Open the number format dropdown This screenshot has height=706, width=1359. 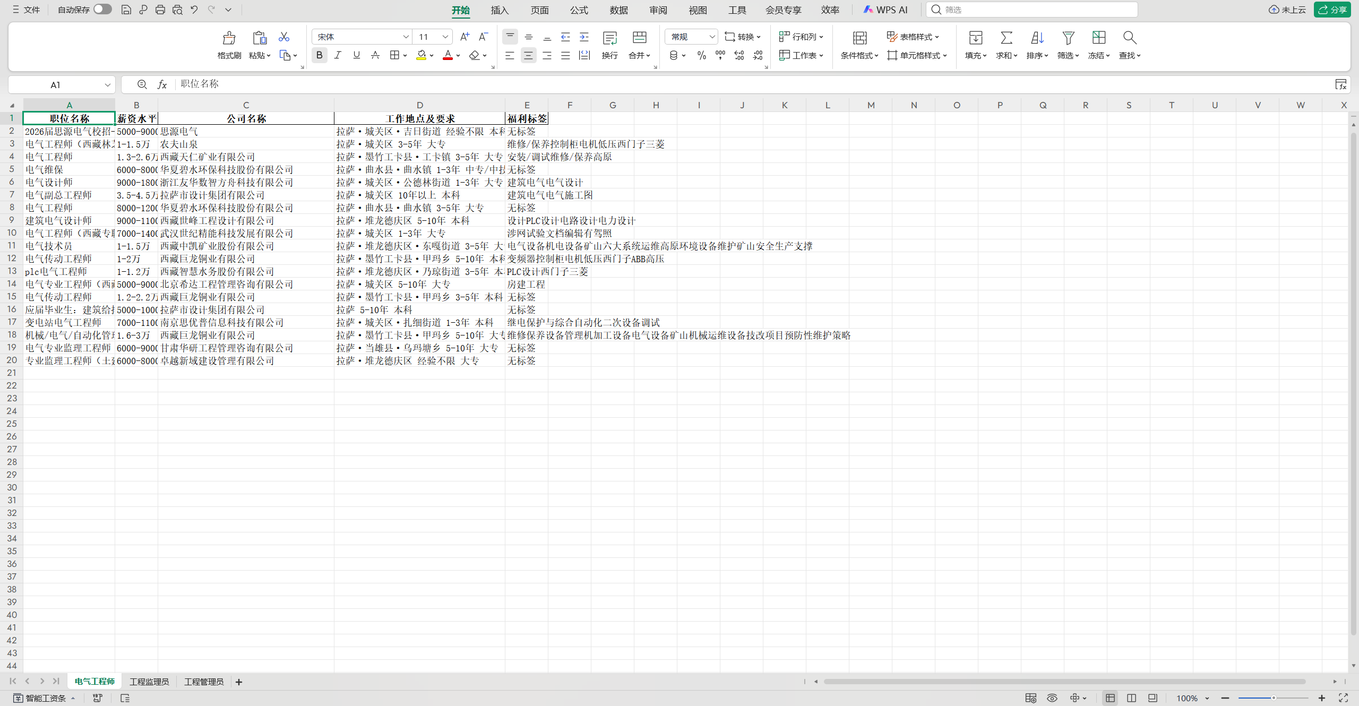(712, 37)
